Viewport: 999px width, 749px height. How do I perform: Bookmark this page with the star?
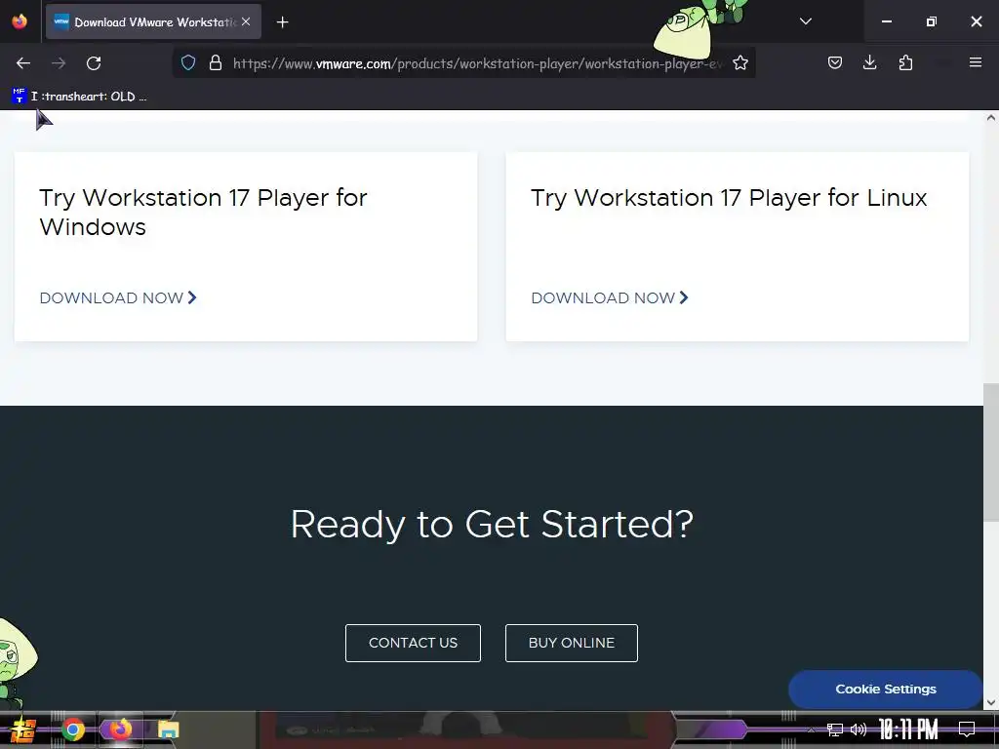[x=739, y=62]
